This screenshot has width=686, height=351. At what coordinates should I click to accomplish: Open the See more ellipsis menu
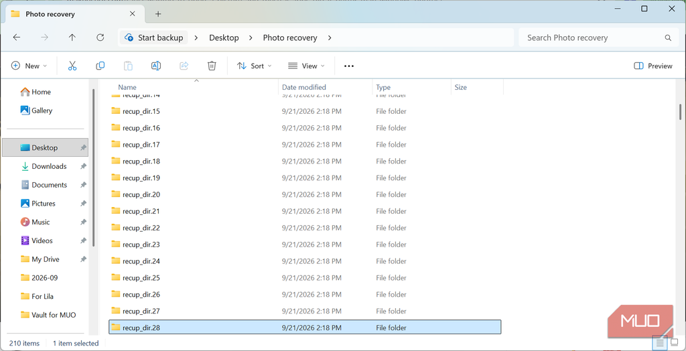coord(348,66)
